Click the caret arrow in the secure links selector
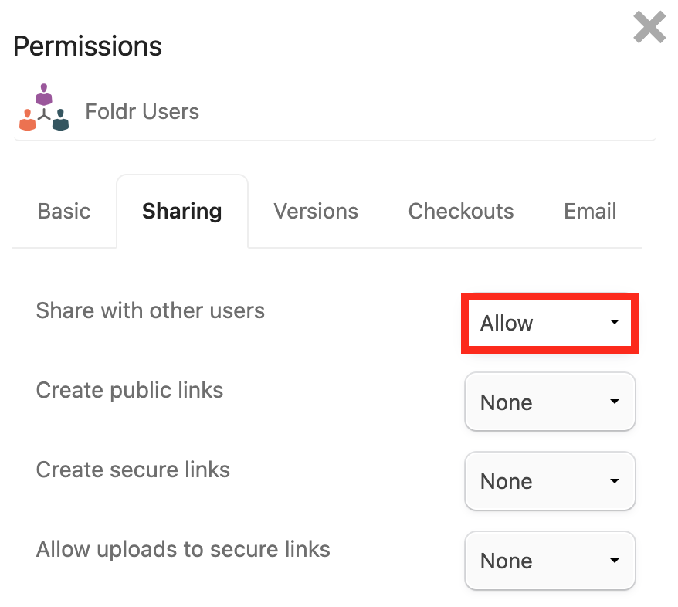This screenshot has width=678, height=607. [x=615, y=481]
